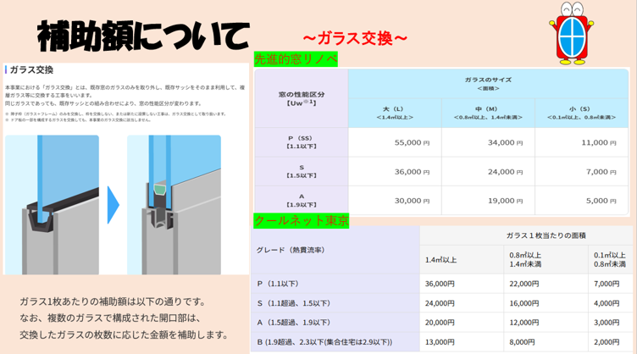Select the single-pane glass diagram before replacement

52,205
